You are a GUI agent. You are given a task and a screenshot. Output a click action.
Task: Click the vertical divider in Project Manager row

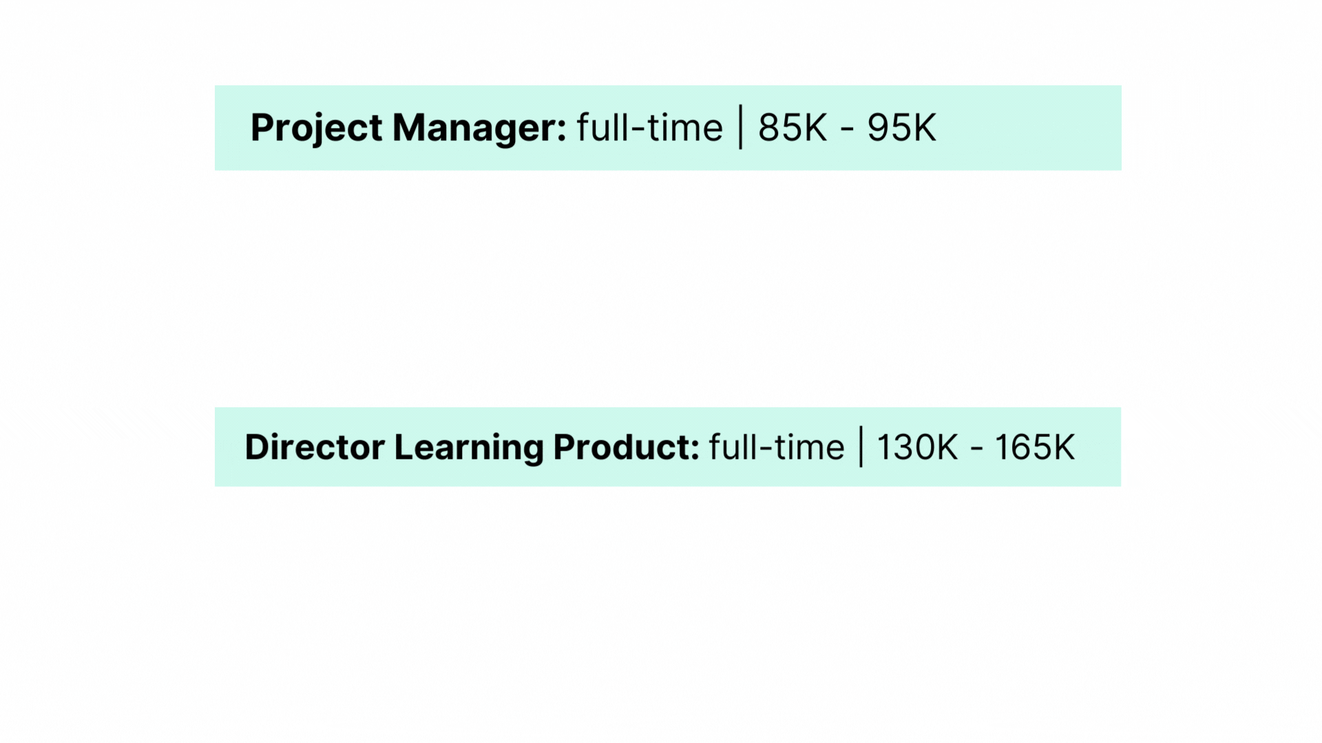tap(741, 127)
